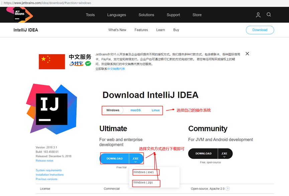Click the black Community DOWNLOAD button
Screen dimensions: 289x196
tap(203, 154)
